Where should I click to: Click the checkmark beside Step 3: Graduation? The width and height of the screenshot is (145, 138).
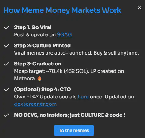click(x=7, y=64)
